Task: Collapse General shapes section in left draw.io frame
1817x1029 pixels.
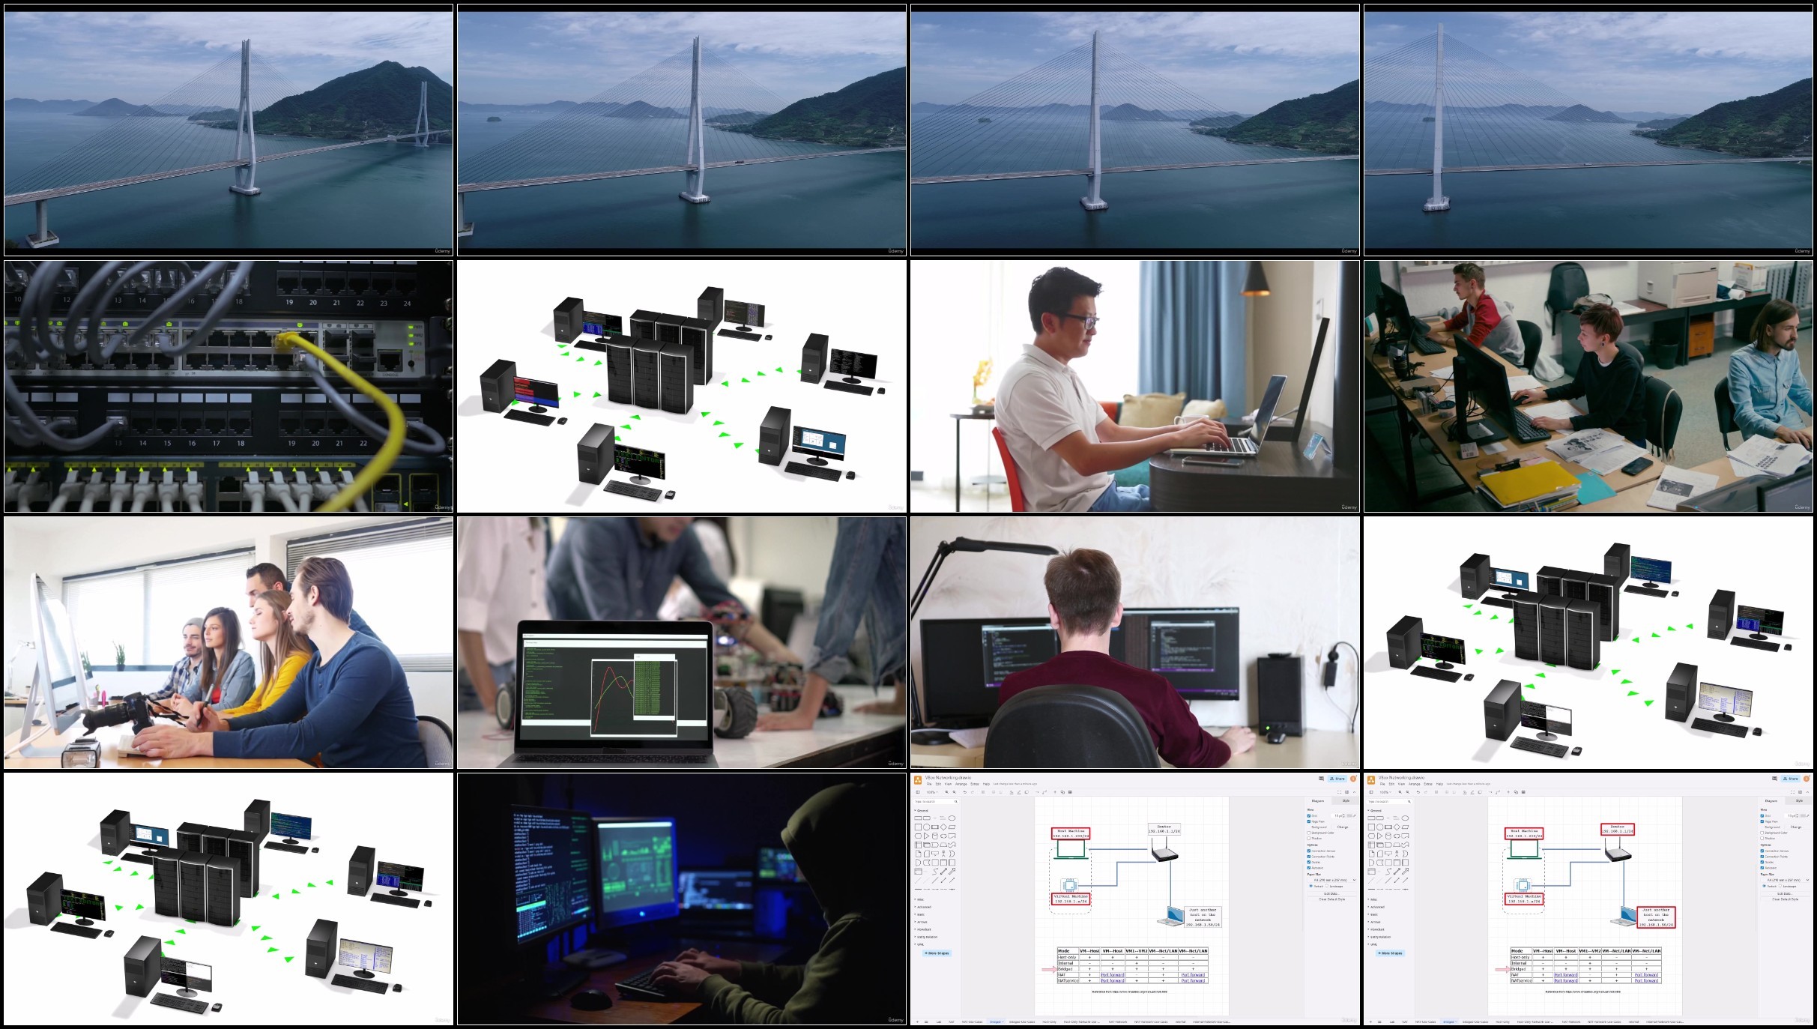Action: (922, 811)
